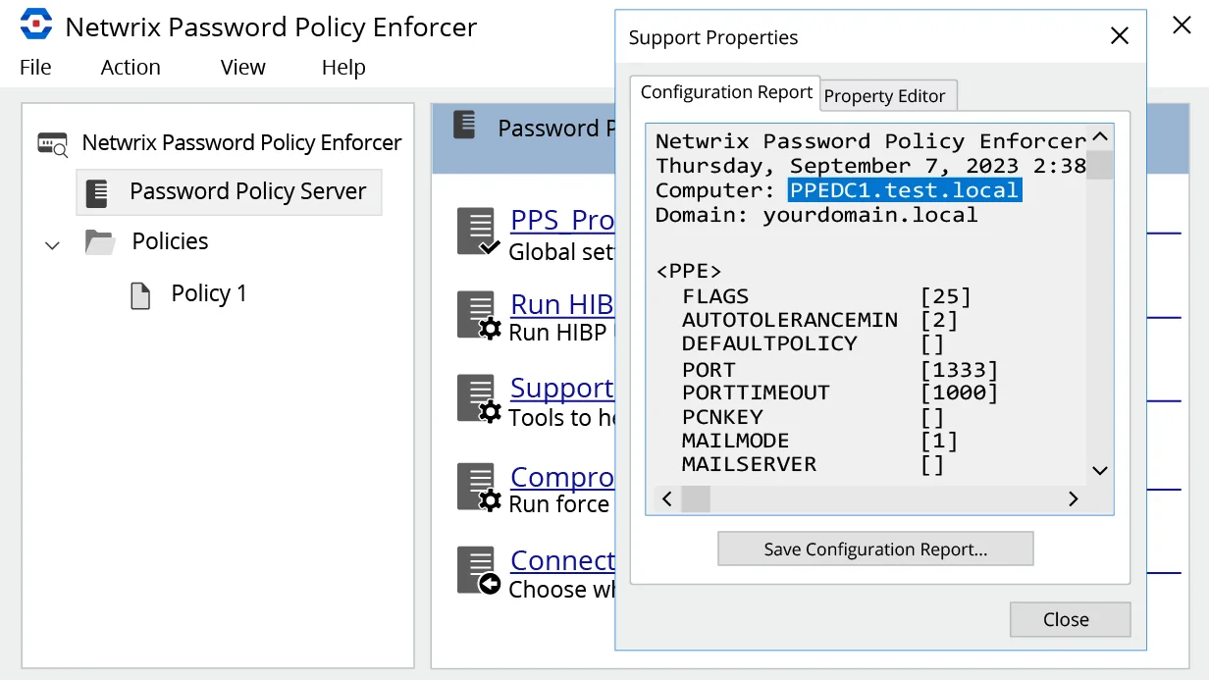Select Password Policy Server in the tree
1209x680 pixels.
point(229,191)
